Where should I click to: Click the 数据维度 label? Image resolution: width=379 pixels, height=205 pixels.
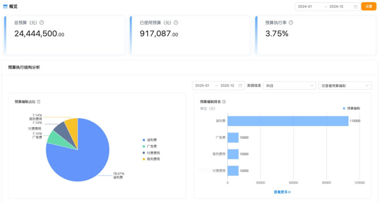coord(254,86)
